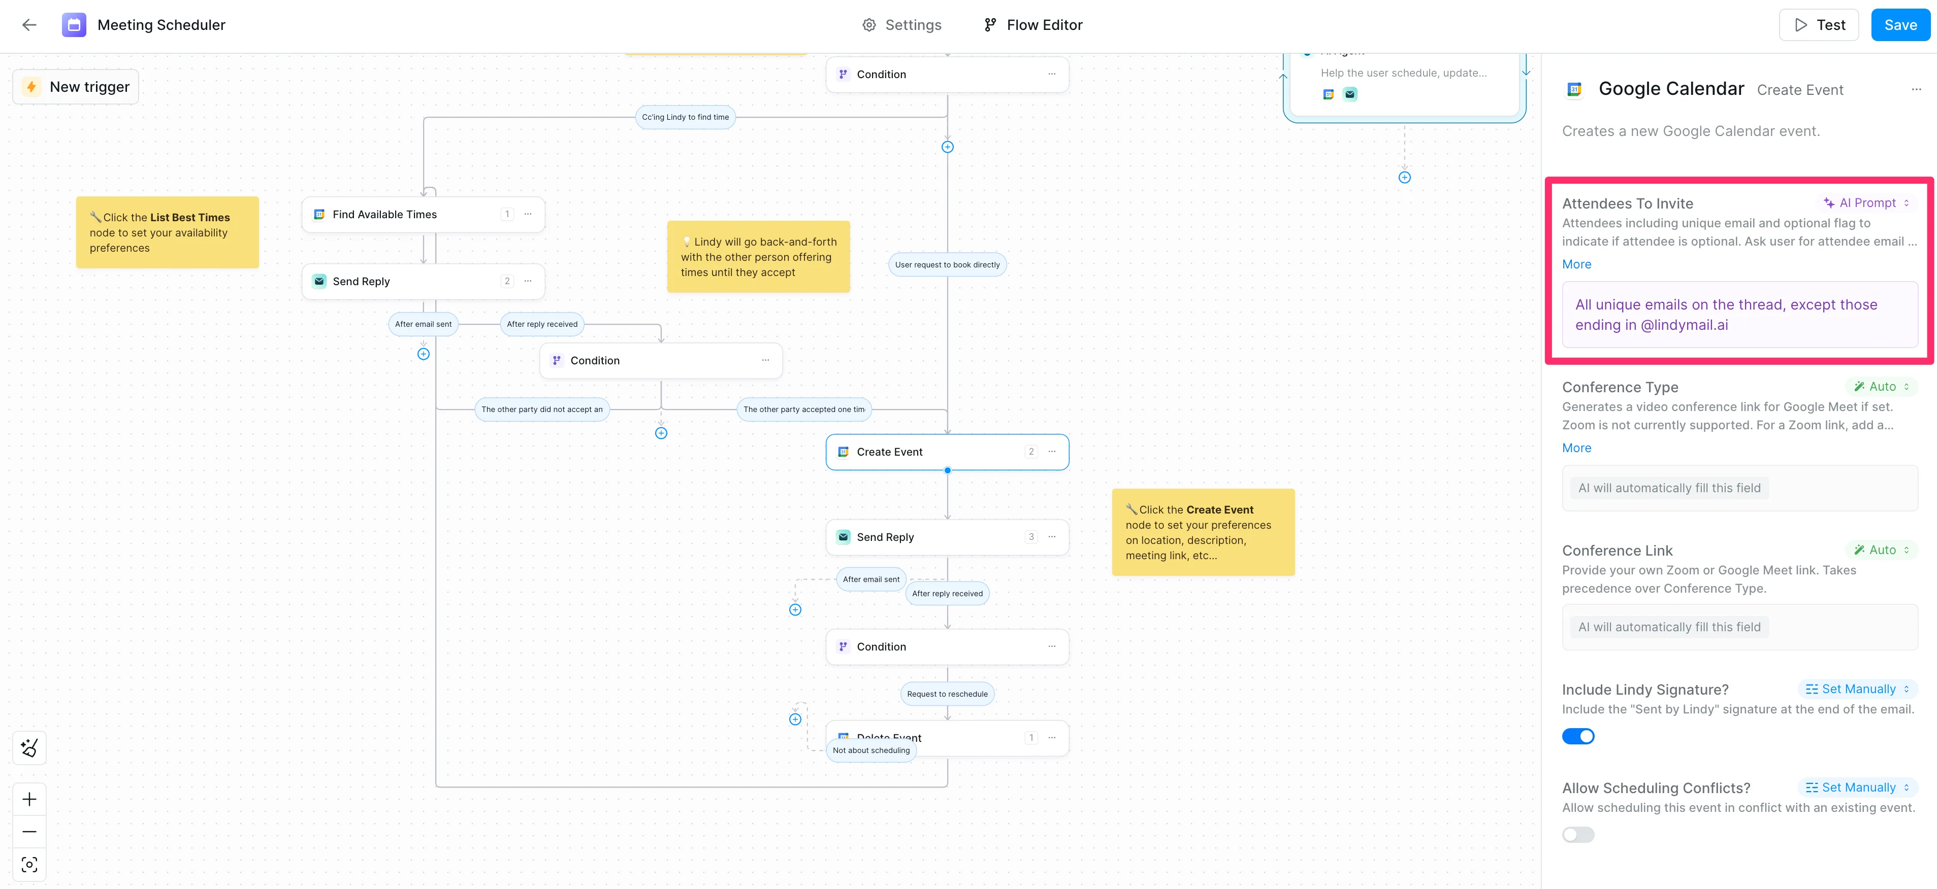Open Set Manually dropdown for Lindy Signature
The height and width of the screenshot is (889, 1937).
[1858, 689]
